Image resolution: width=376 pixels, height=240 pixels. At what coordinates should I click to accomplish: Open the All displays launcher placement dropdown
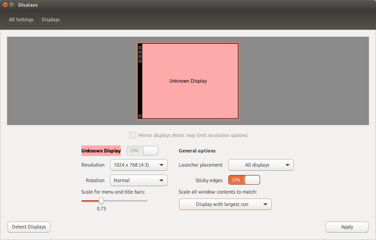(x=261, y=165)
